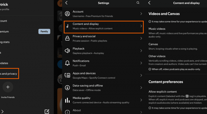This screenshot has height=114, width=207.
Task: Expand the Privacy and social row chevron
Action: [x=141, y=38]
